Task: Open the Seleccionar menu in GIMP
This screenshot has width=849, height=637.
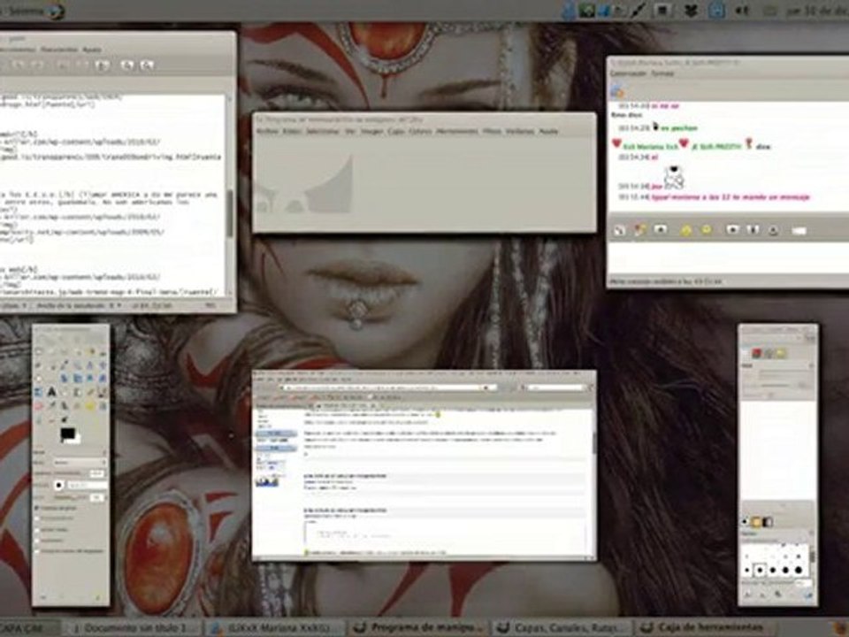Action: (x=323, y=131)
